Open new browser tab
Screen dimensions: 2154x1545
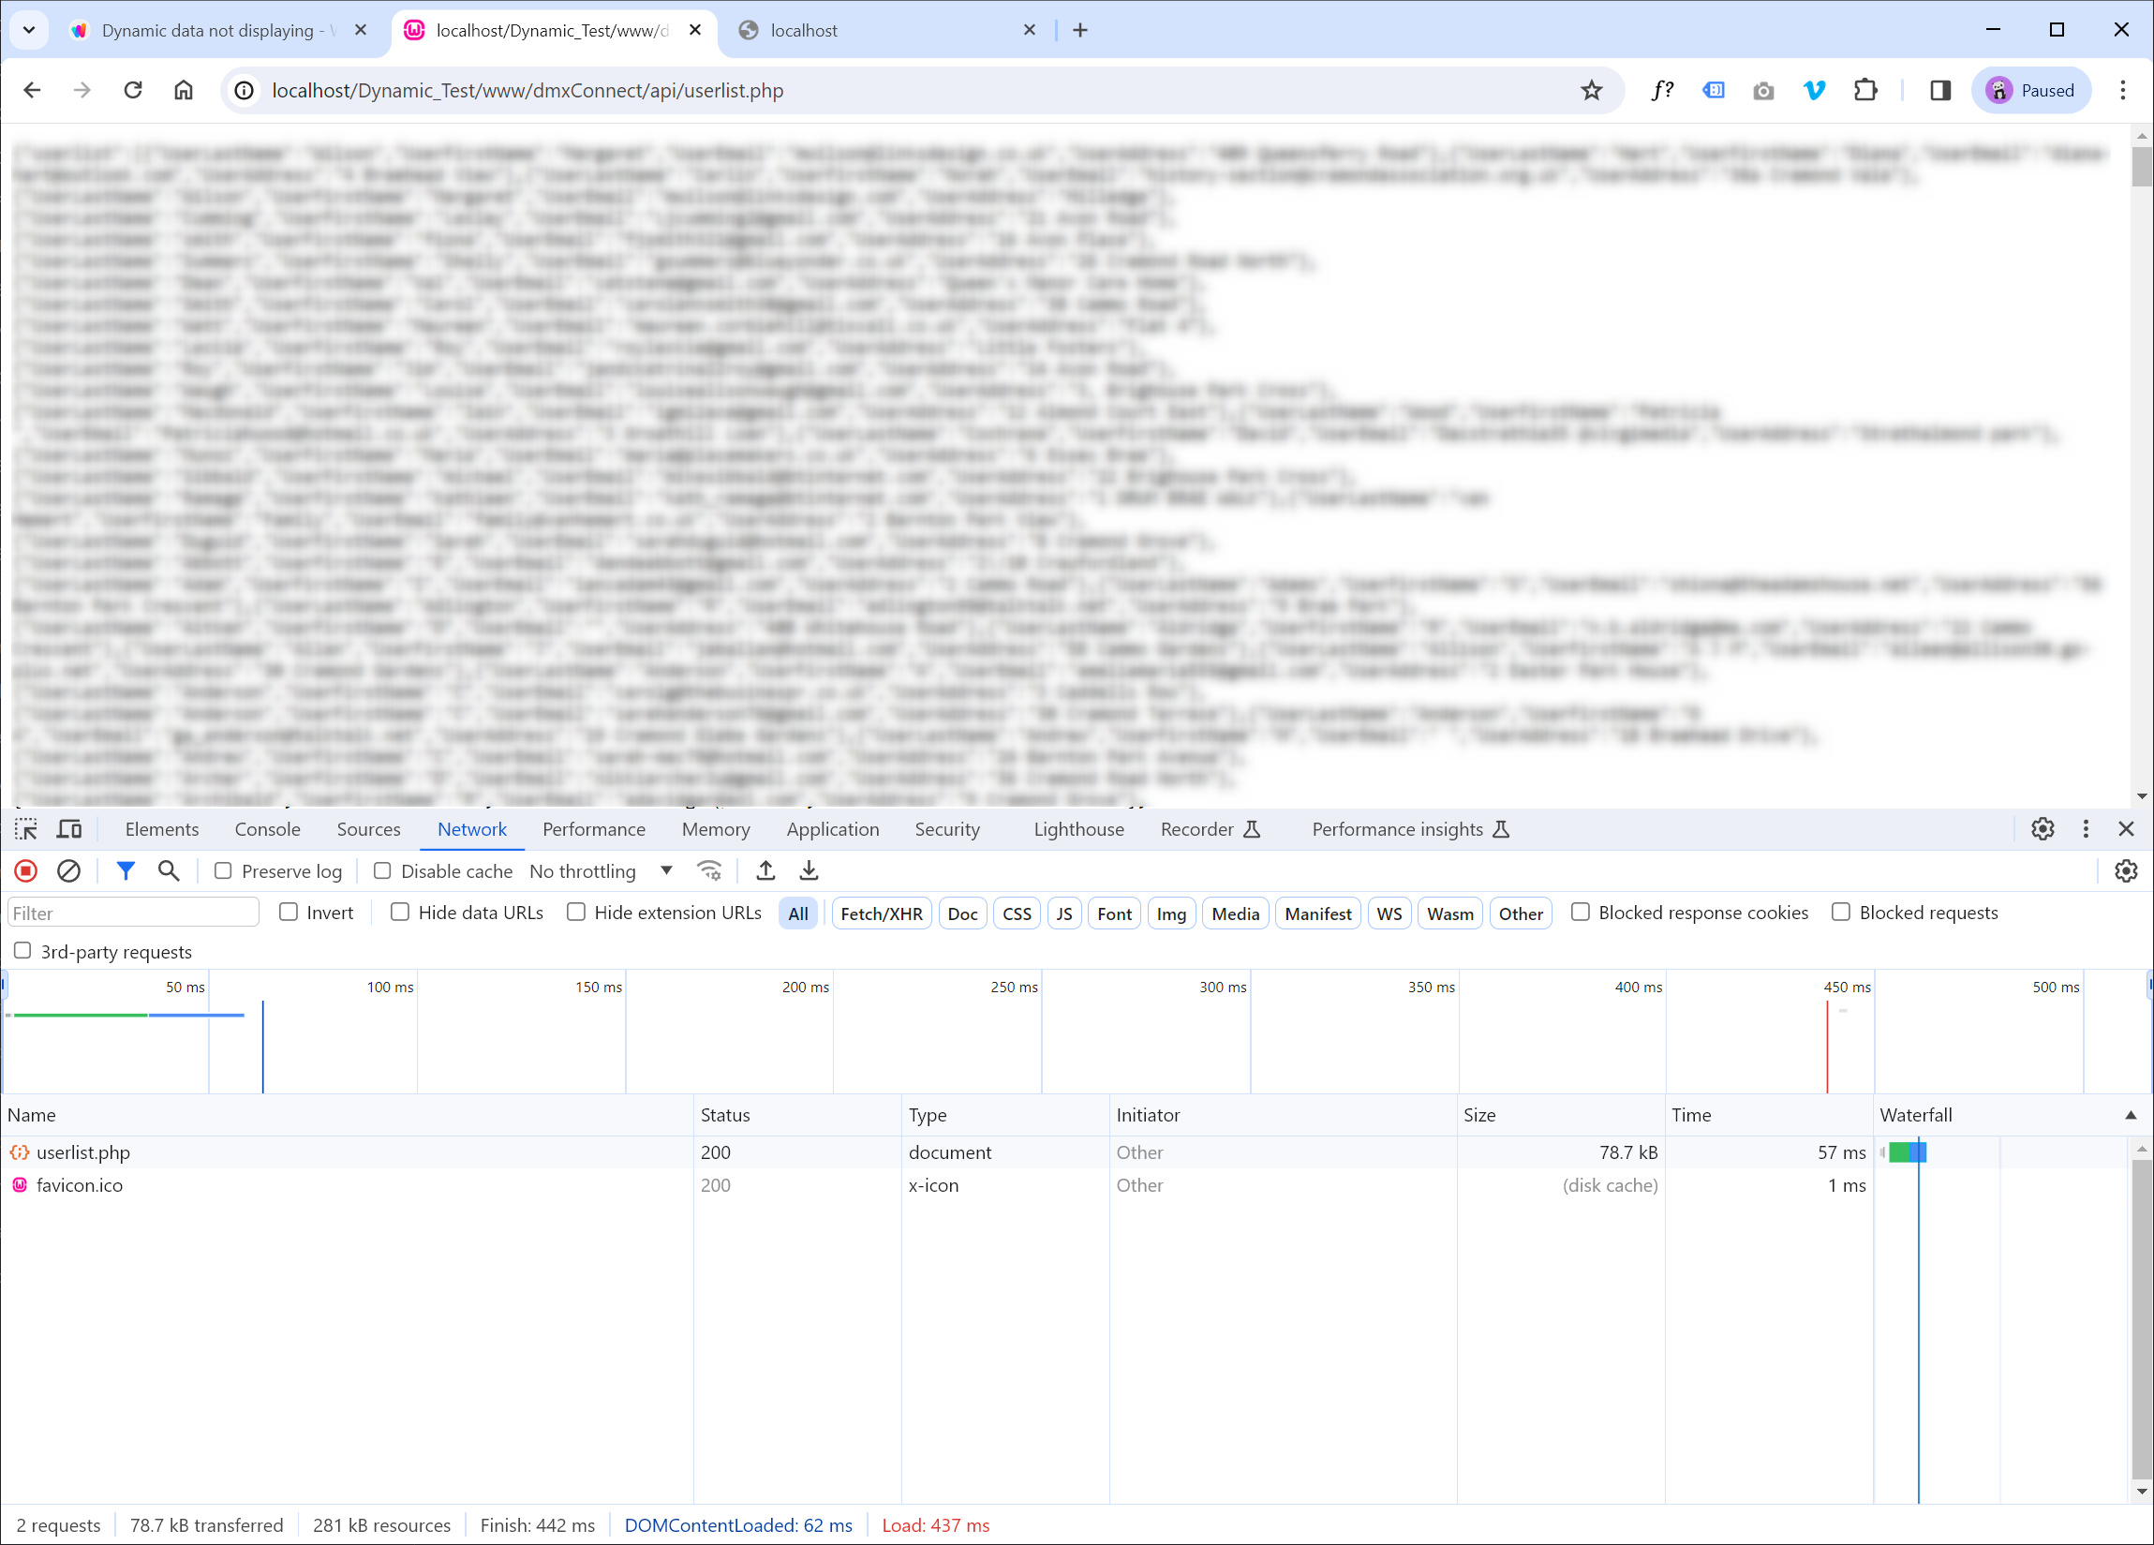coord(1080,29)
